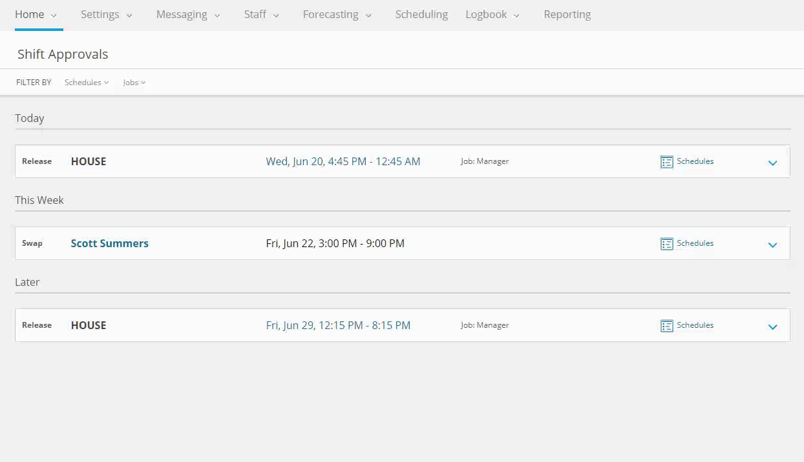Screen dimensions: 804x462
Task: Click the Release label in the Fri, Jun 29 row
Action: [x=37, y=325]
